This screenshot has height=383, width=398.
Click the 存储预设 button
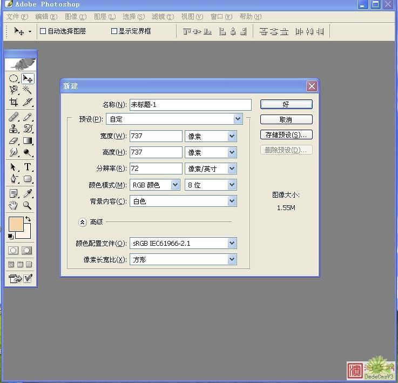[286, 135]
